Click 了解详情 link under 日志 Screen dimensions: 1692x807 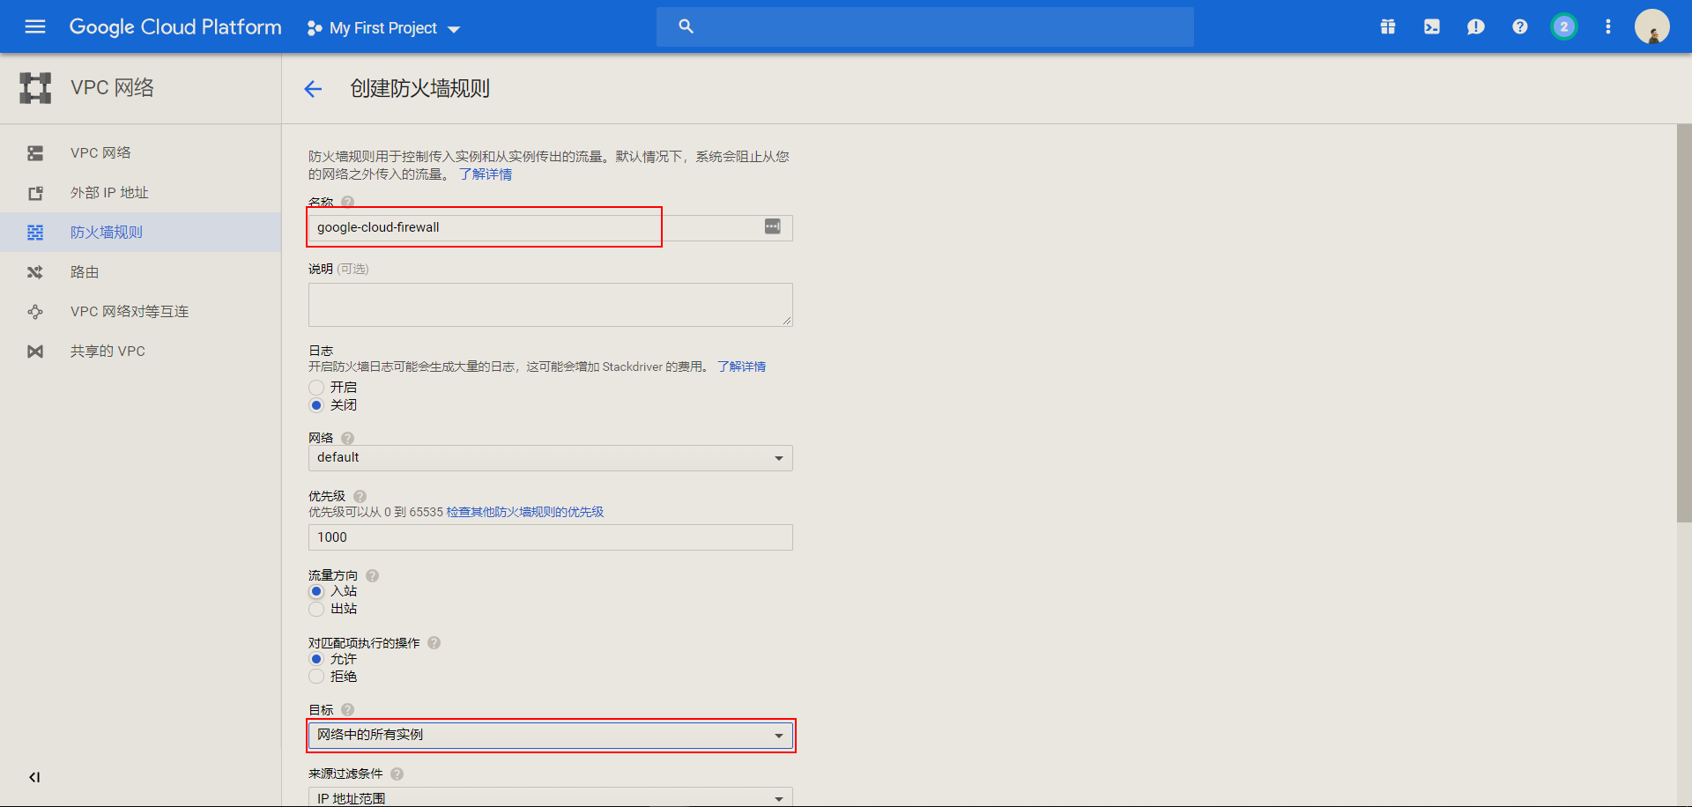coord(741,366)
